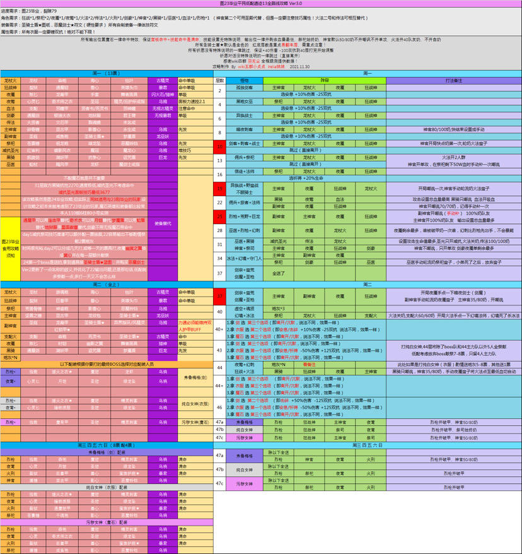522x554 pixels.
Task: Select the 弗鲁梅格（剑）配装 header row
Action: point(107,452)
